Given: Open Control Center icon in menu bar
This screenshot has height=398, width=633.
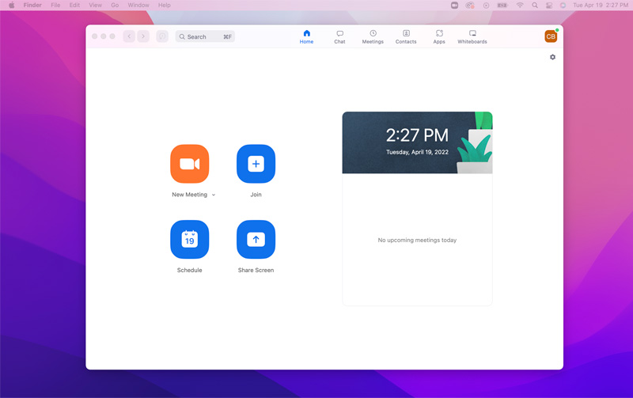Looking at the screenshot, I should tap(549, 6).
